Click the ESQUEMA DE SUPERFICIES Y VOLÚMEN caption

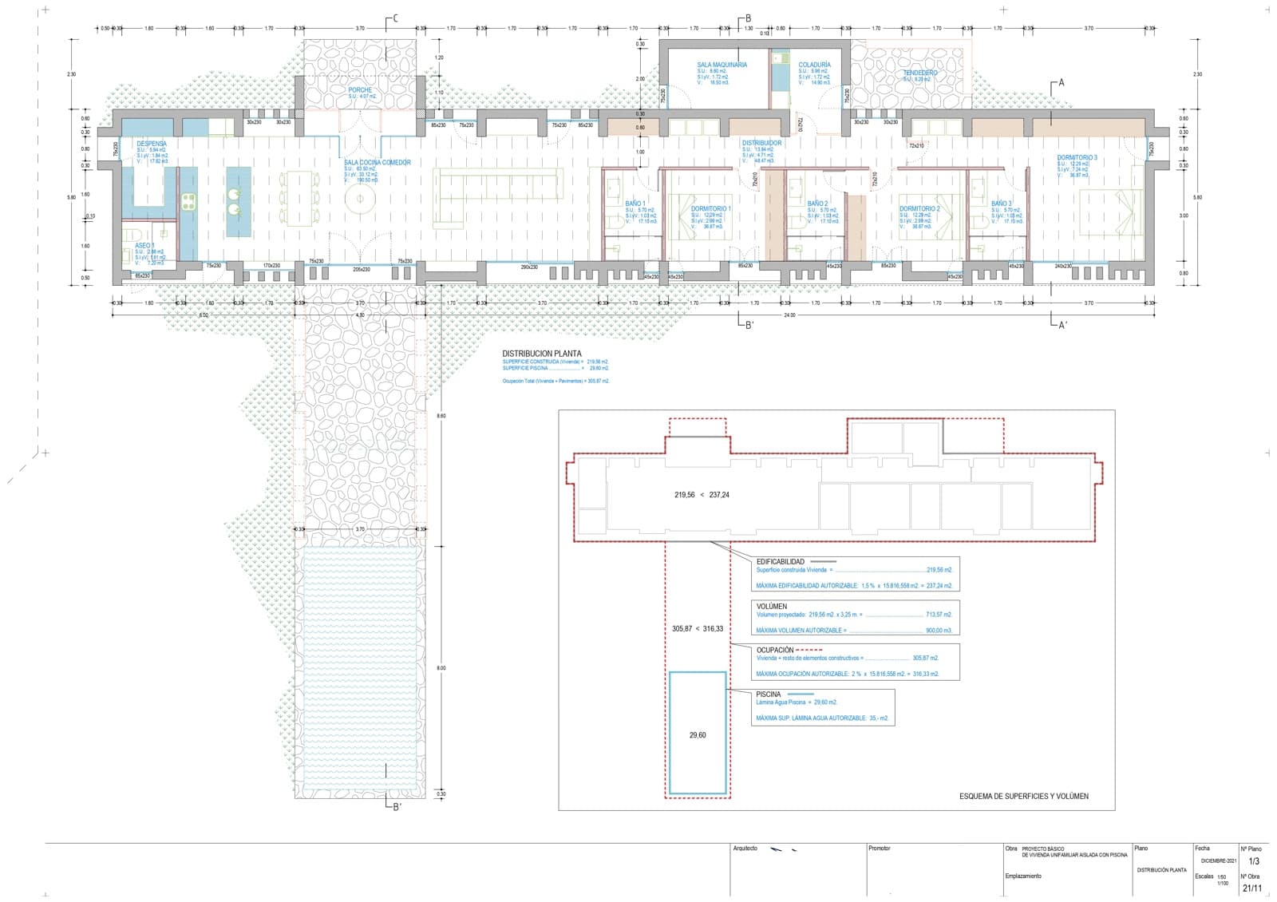coord(1023,796)
